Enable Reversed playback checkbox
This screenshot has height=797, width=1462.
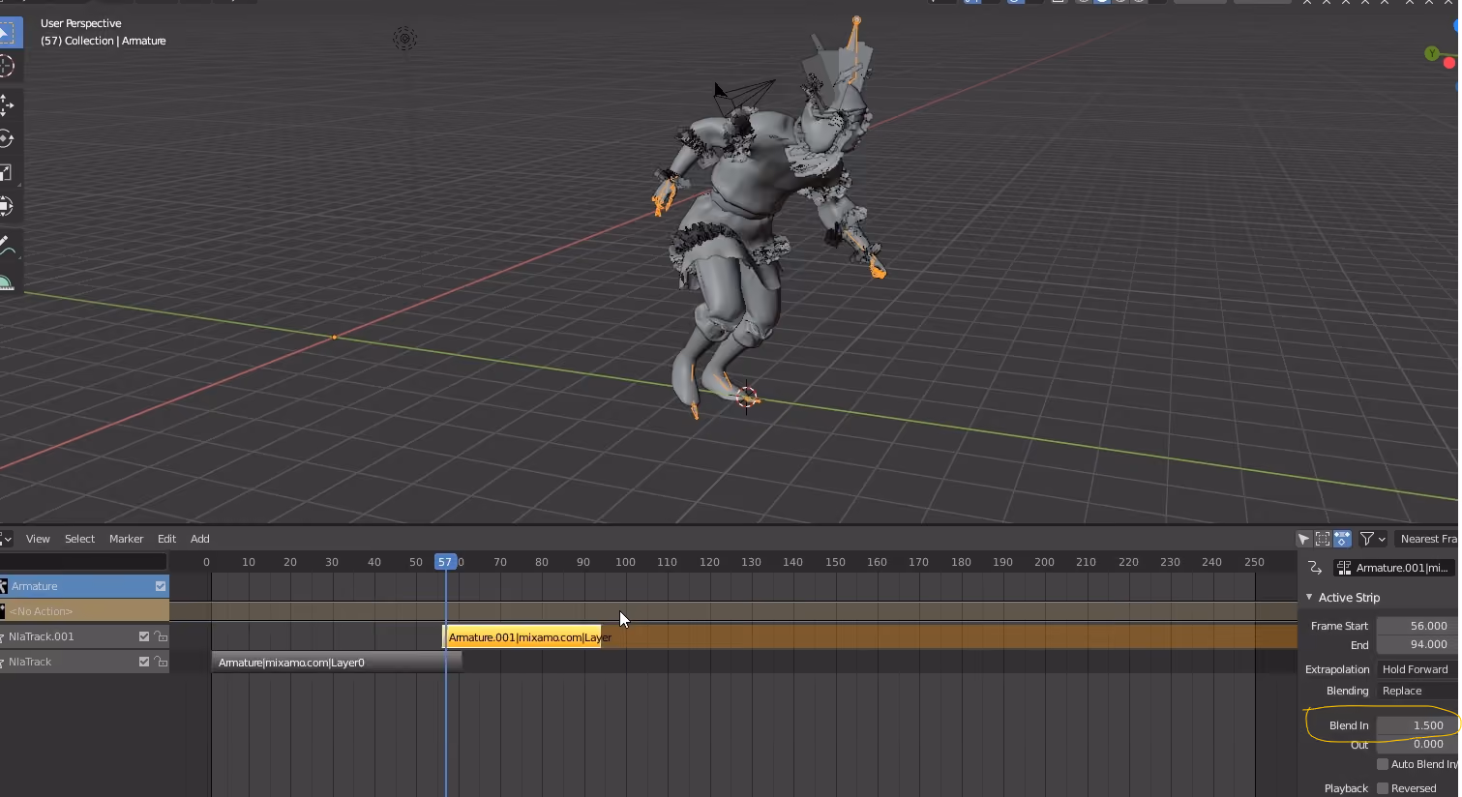[x=1383, y=788]
